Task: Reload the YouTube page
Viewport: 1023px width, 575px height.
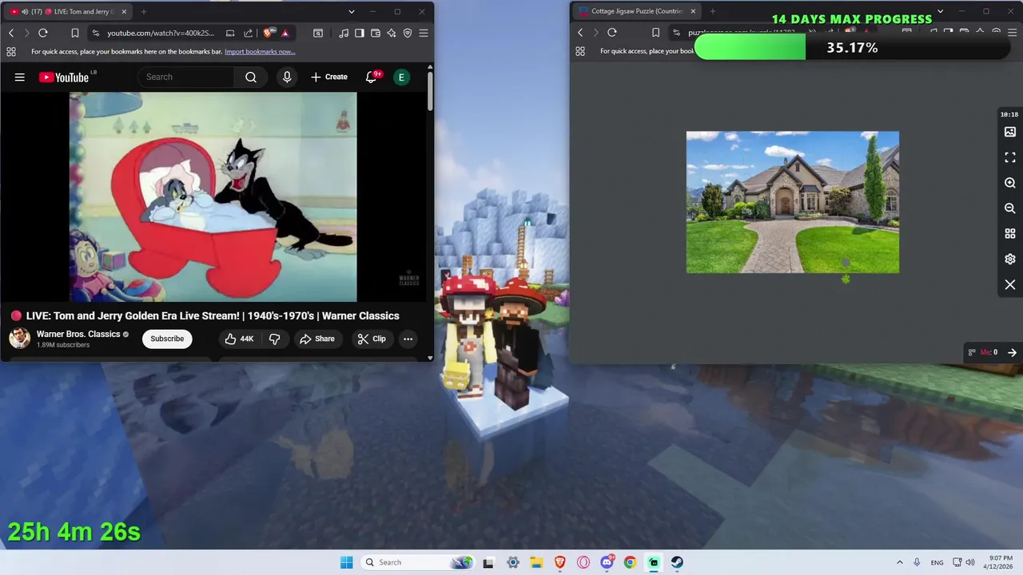Action: tap(43, 33)
